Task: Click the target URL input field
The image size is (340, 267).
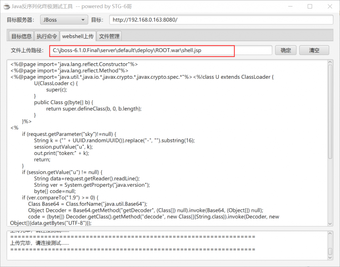Action: pyautogui.click(x=221, y=20)
